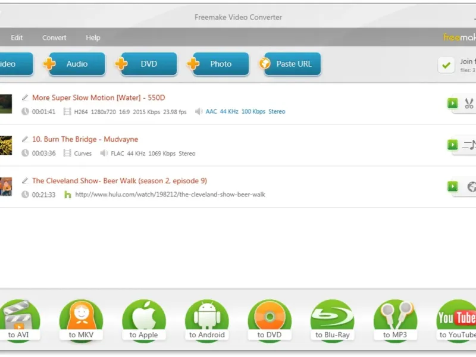
Task: Open scissors cut tool for Slow Motion video
Action: [469, 104]
